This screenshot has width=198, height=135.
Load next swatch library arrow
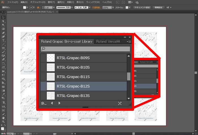pyautogui.click(x=59, y=103)
